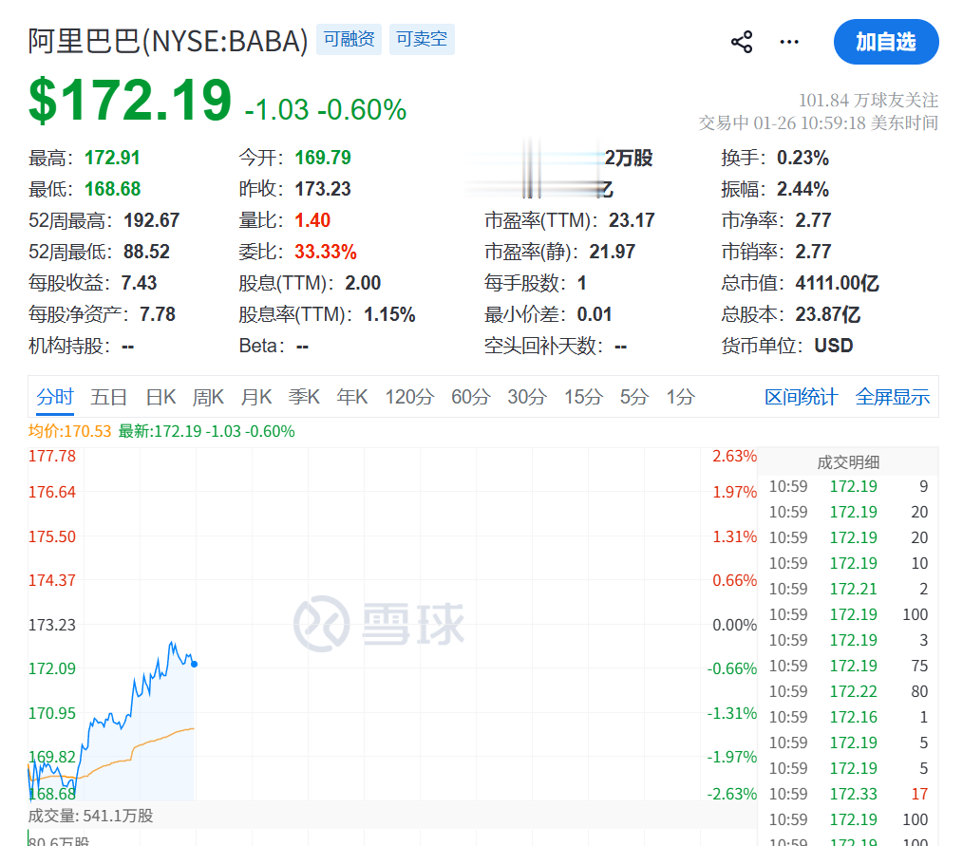
Task: Switch to the 月K chart tab
Action: pos(256,397)
